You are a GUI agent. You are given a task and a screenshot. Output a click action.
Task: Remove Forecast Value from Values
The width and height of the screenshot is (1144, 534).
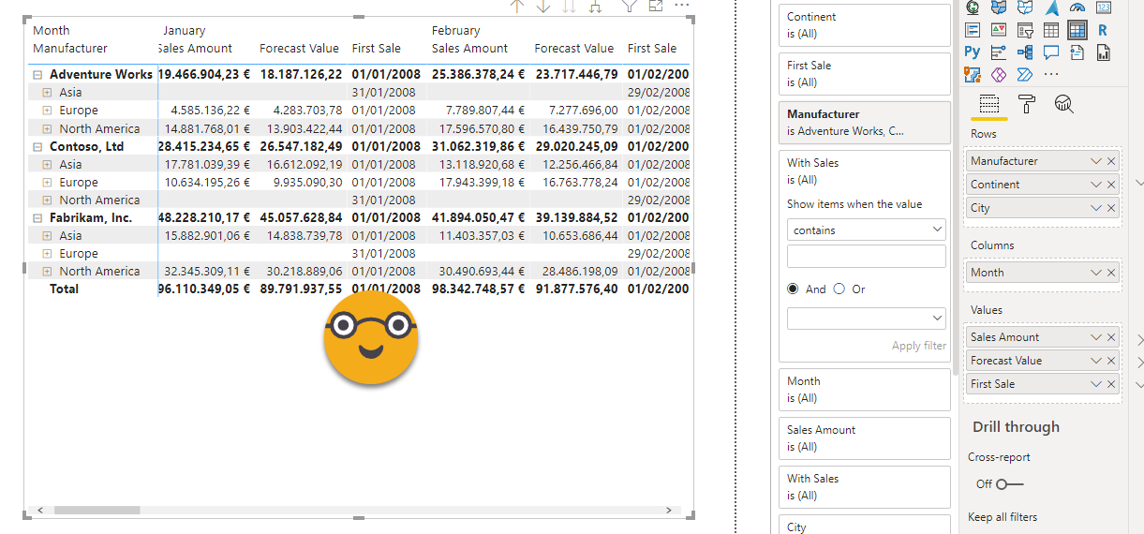1111,361
